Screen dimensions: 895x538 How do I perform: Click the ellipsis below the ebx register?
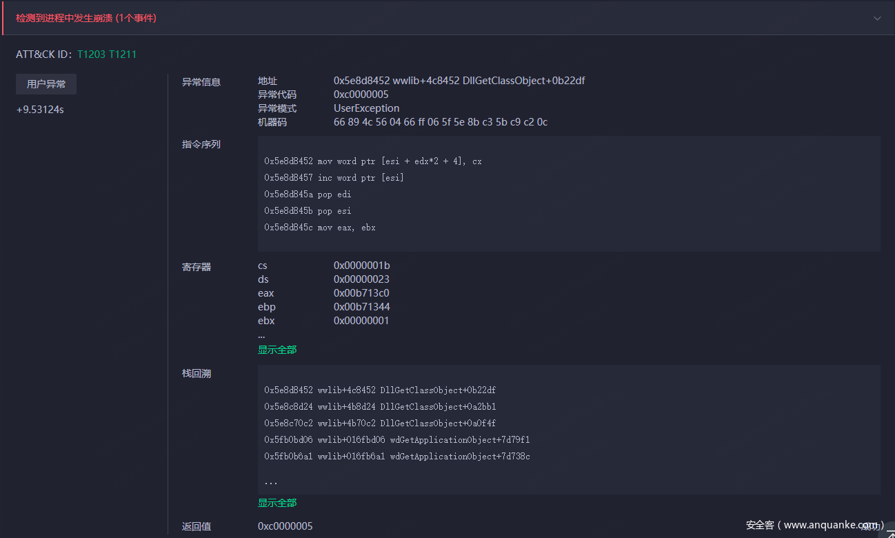click(x=261, y=335)
